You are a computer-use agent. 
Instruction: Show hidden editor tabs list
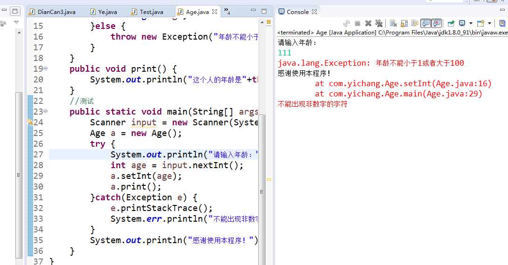click(227, 11)
